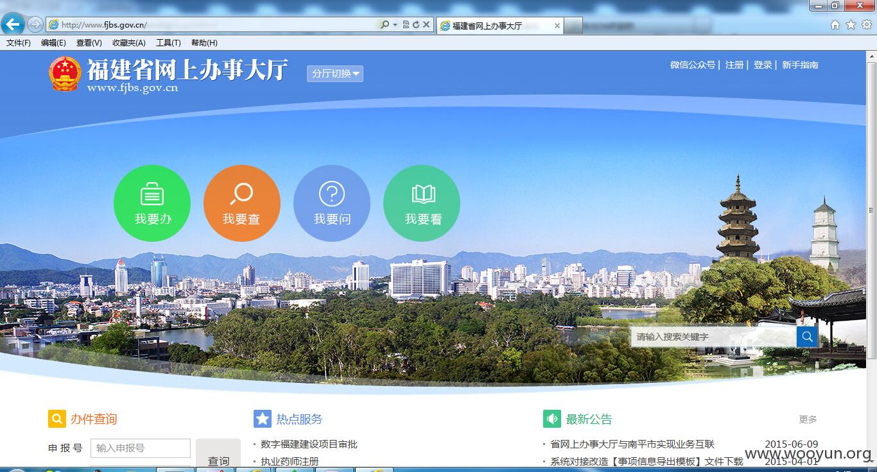Screen dimensions: 877x472
Task: Open the 收藏夹(A) menu
Action: pos(129,43)
